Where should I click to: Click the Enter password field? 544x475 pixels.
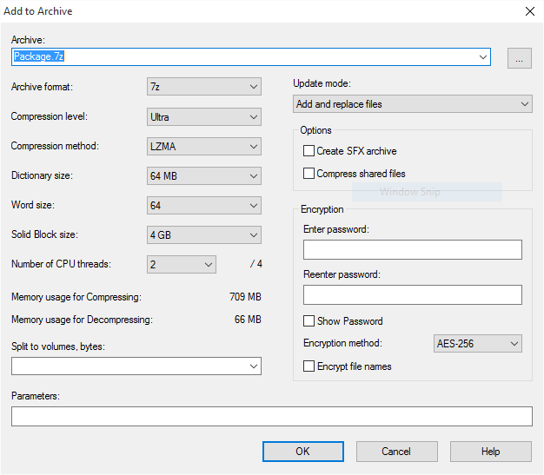pyautogui.click(x=412, y=250)
